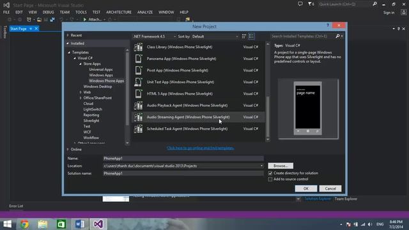409x230 pixels.
Task: Open the ANALYZE menu
Action: (x=145, y=12)
